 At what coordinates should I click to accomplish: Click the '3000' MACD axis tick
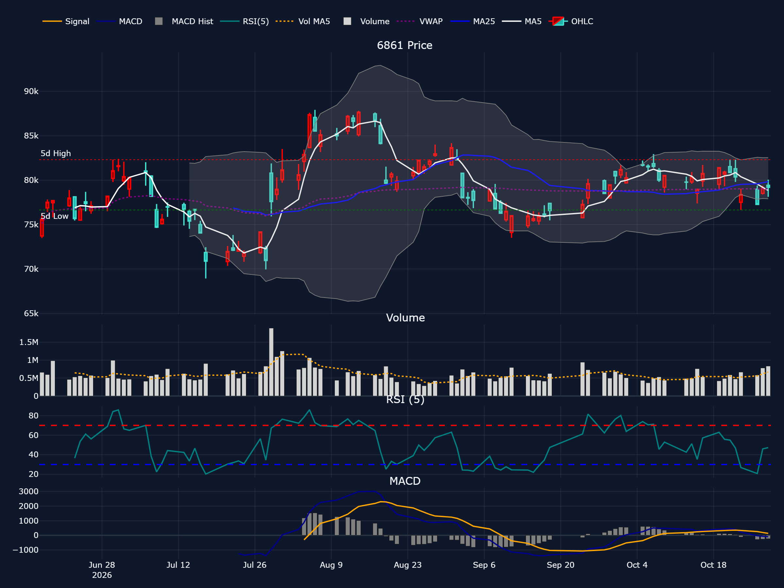point(29,492)
